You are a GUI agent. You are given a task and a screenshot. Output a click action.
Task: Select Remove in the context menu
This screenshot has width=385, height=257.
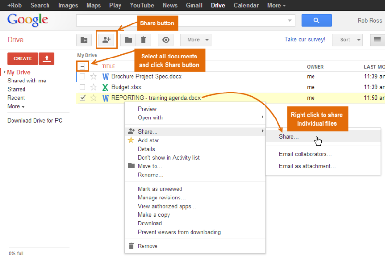(x=147, y=246)
